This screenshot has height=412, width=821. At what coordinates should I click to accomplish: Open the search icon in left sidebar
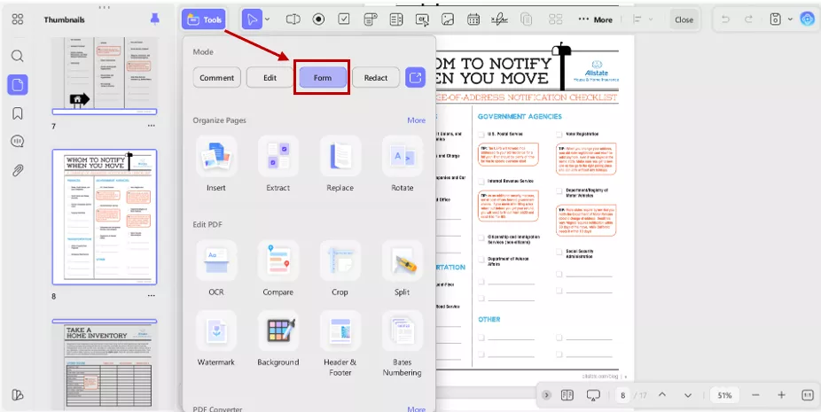click(x=18, y=56)
